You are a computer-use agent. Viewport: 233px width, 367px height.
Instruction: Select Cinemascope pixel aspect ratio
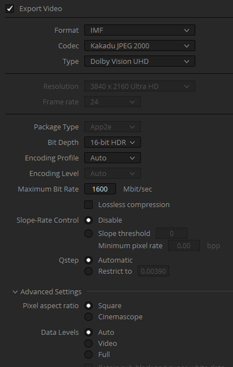[89, 317]
